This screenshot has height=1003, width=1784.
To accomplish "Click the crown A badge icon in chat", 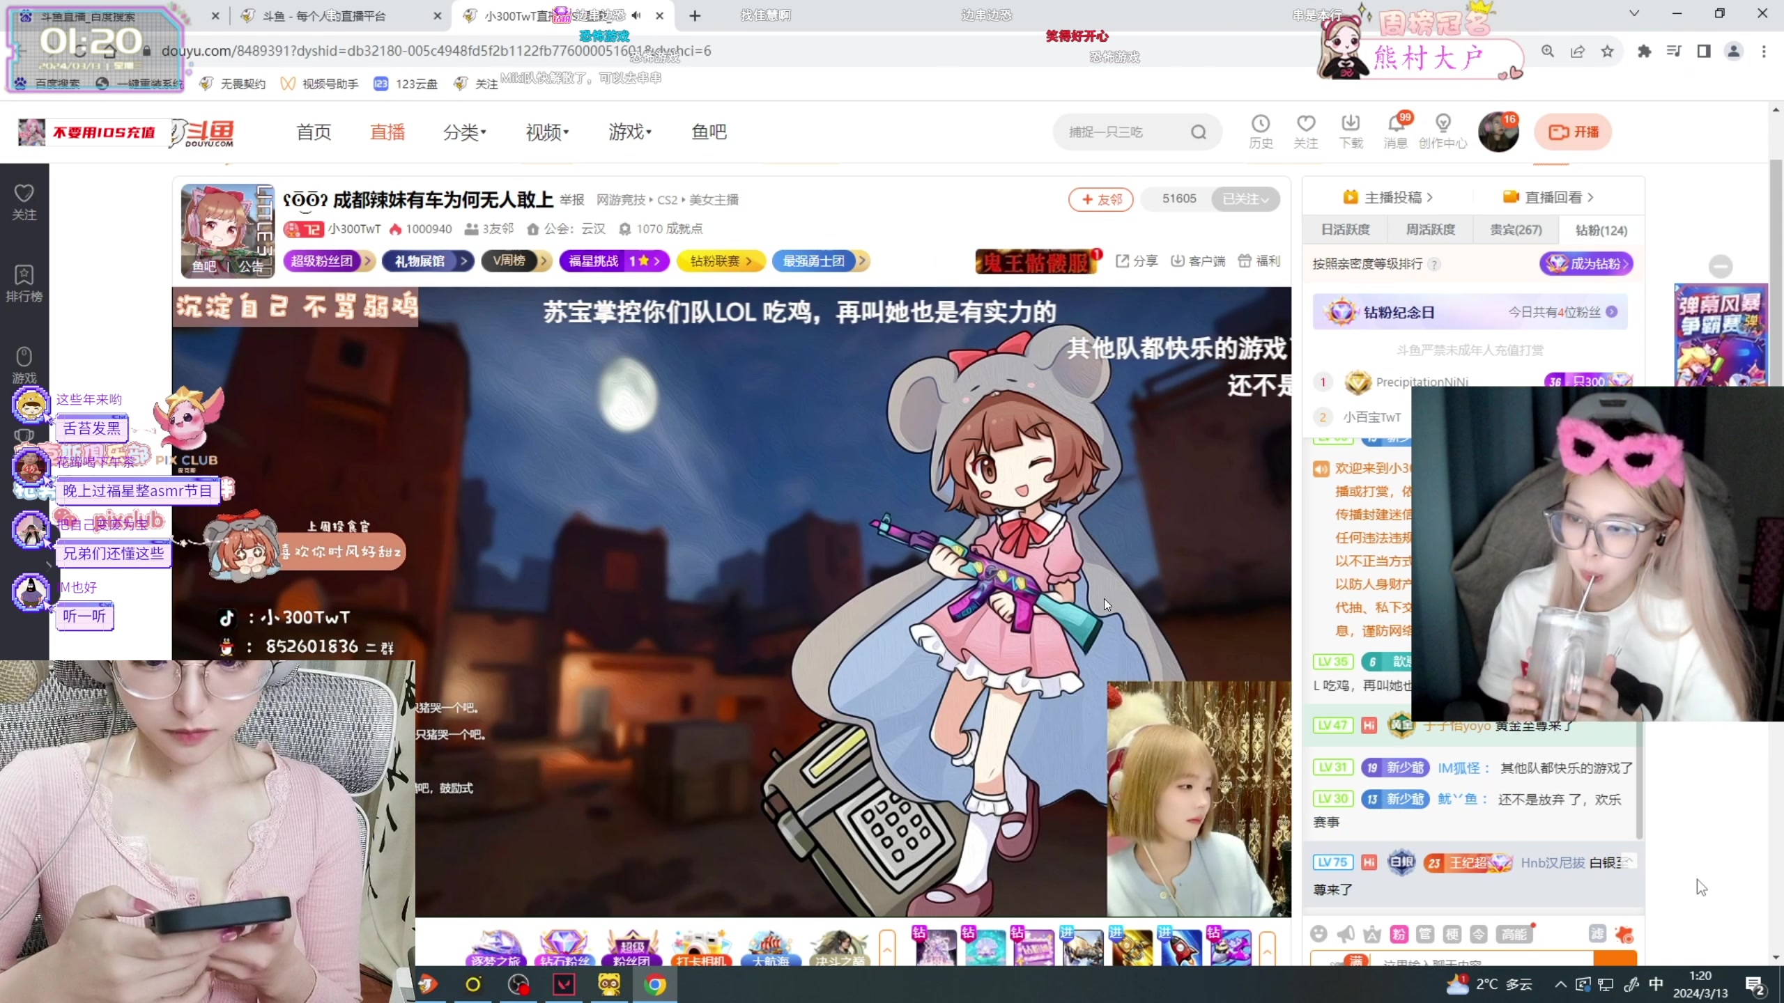I will [x=1372, y=933].
